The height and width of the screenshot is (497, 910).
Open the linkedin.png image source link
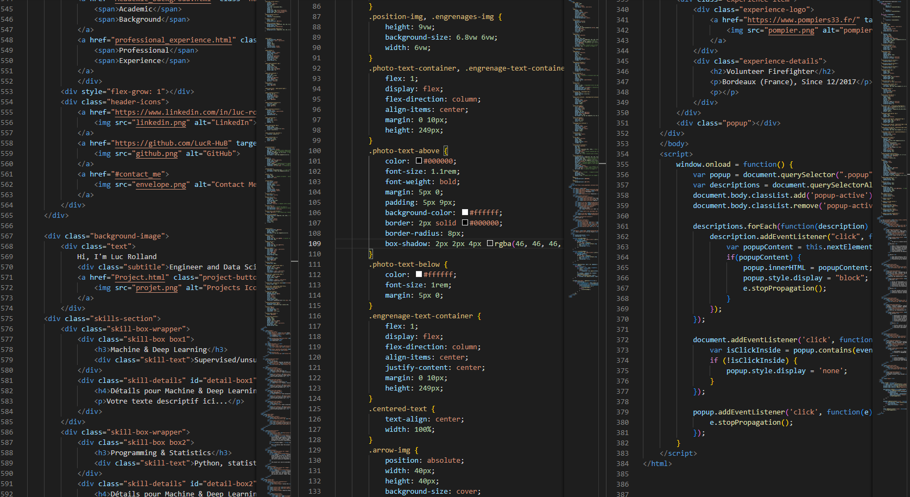tap(161, 123)
